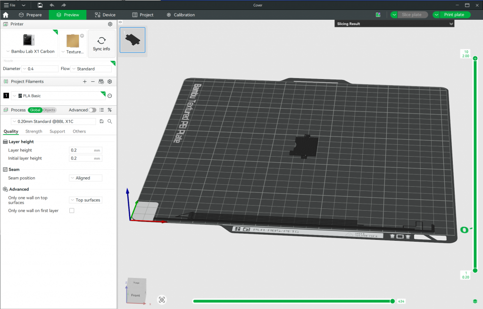This screenshot has width=483, height=309.
Task: Click the save project floppy disk icon
Action: click(40, 5)
